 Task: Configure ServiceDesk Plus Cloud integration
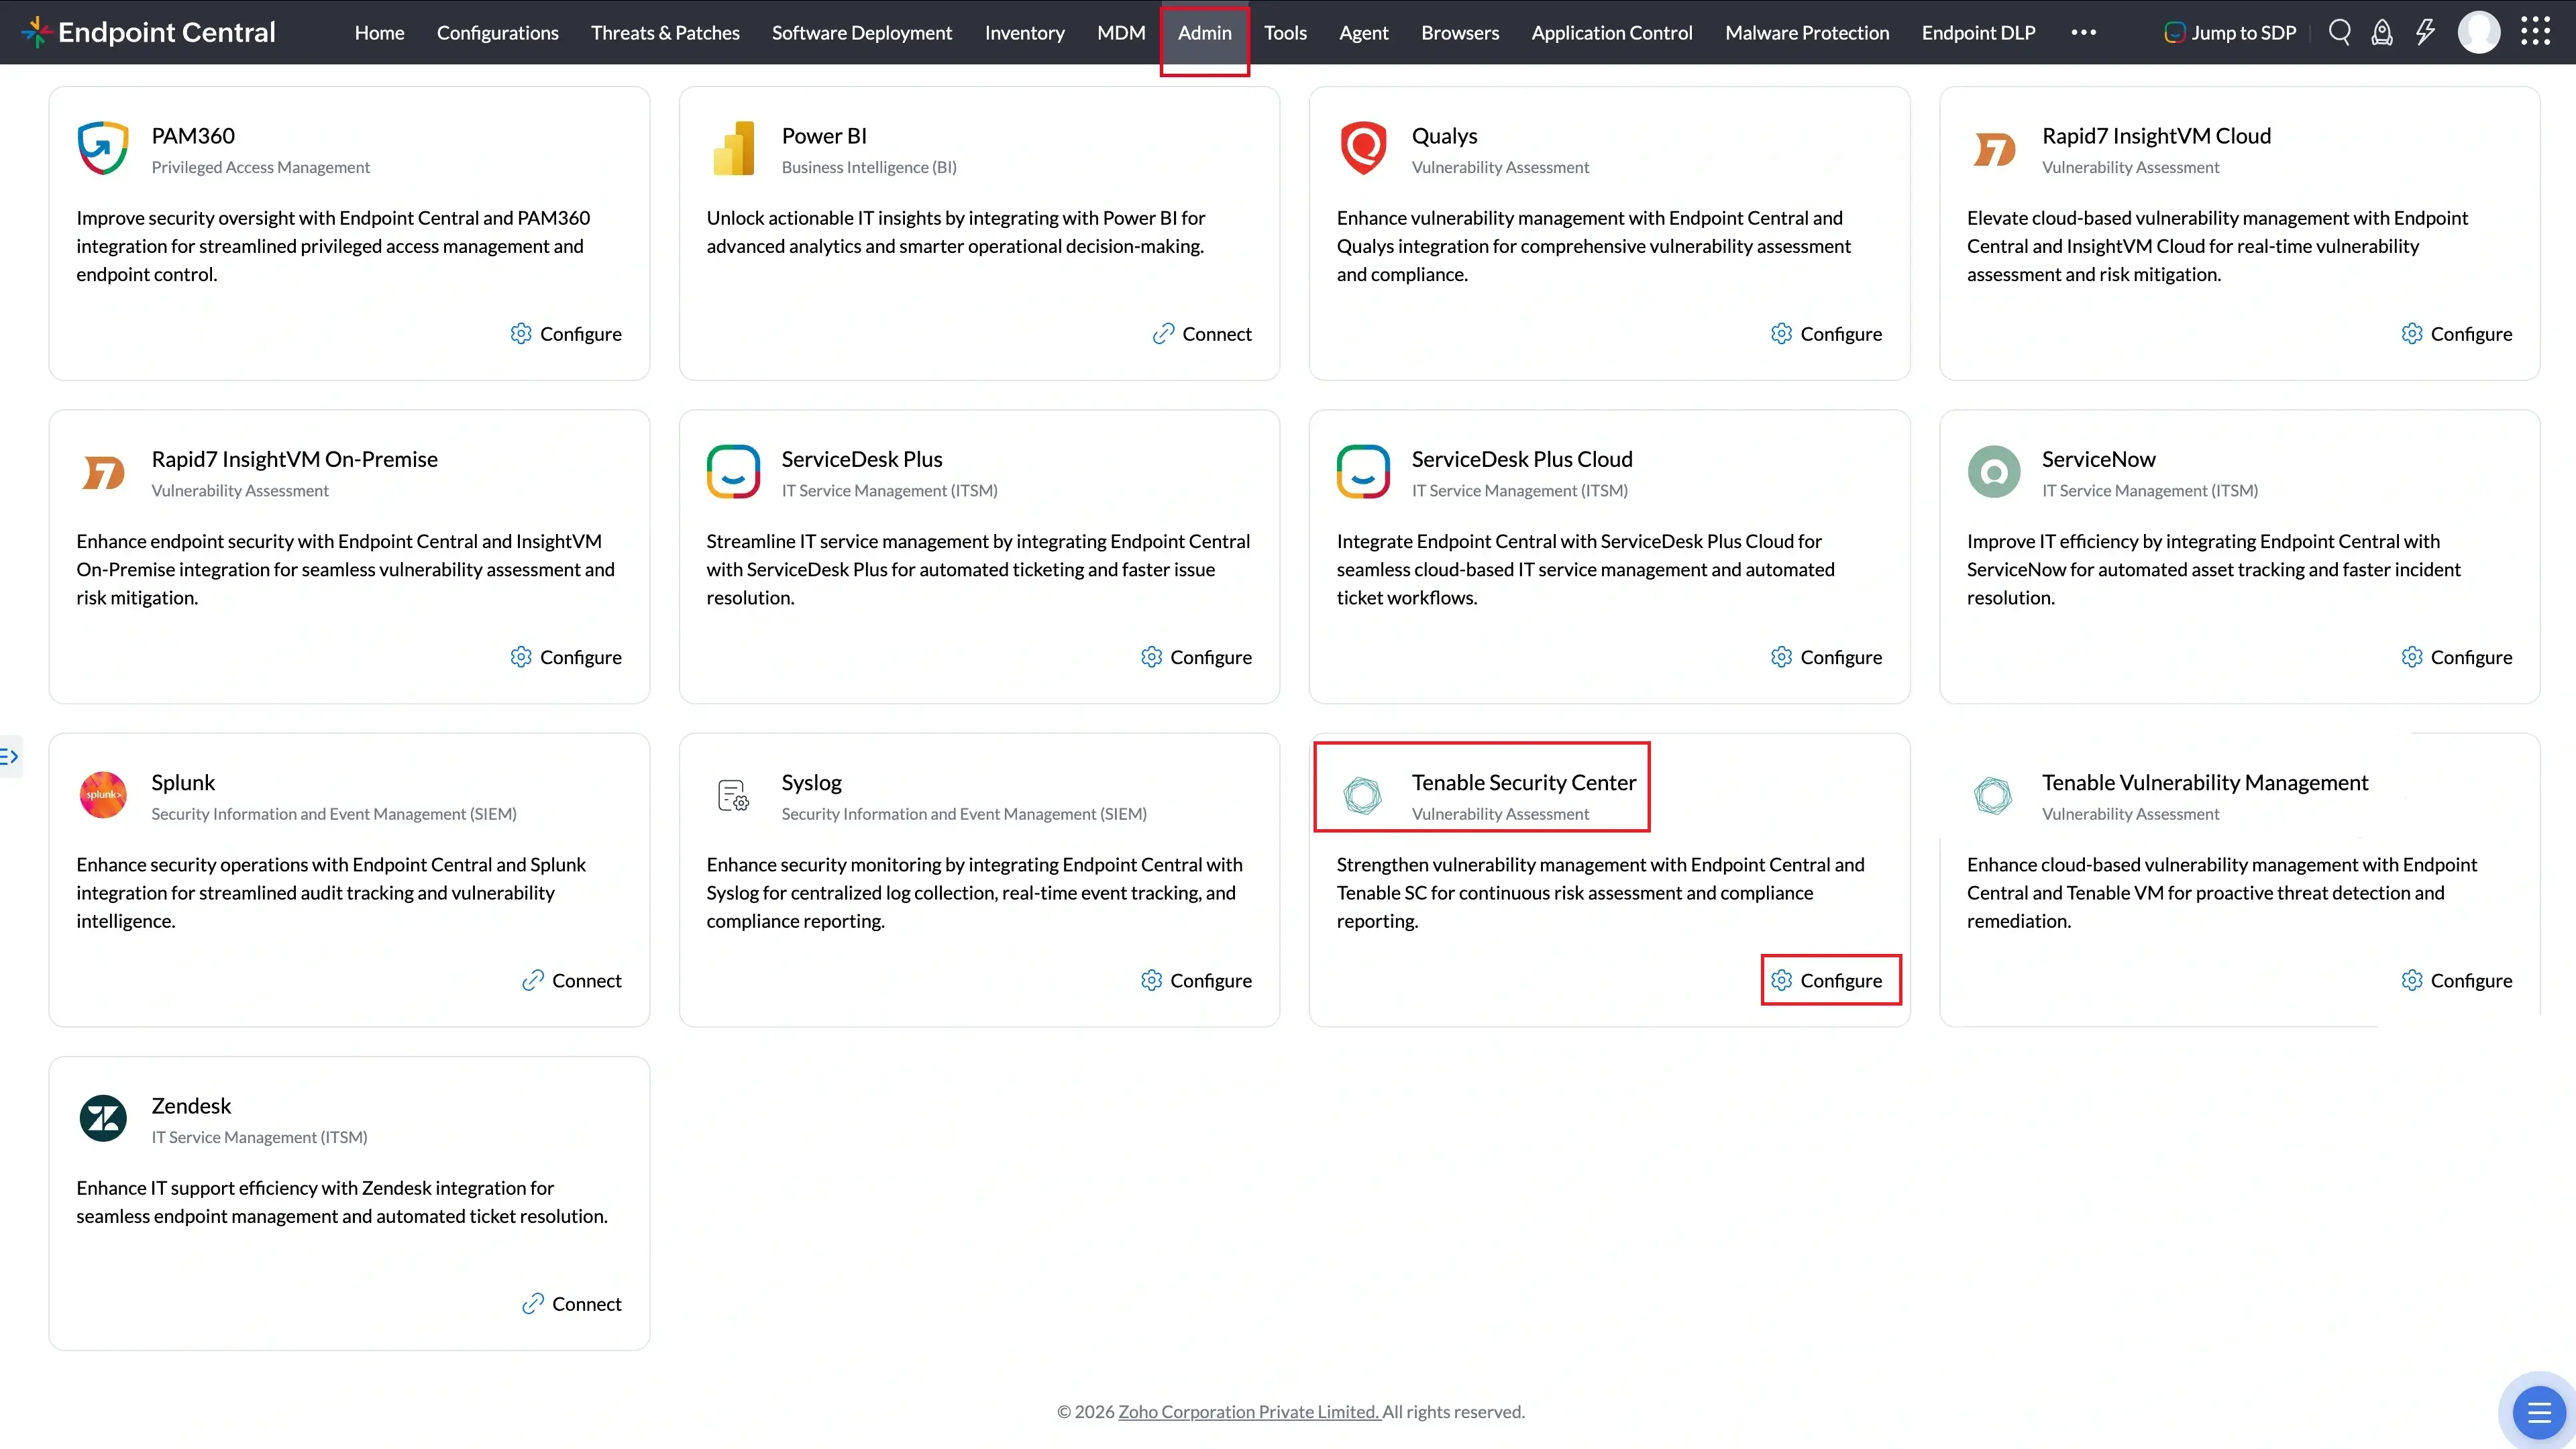pos(1826,657)
